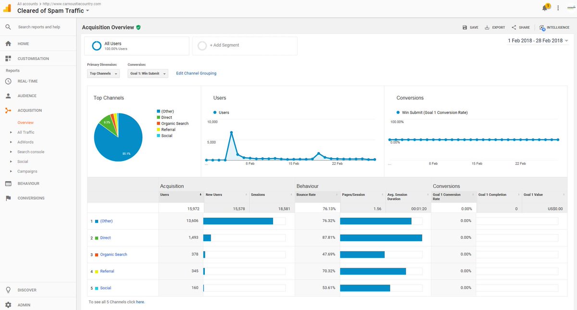Open the Top Channels primary dimension dropdown
This screenshot has width=577, height=310.
pyautogui.click(x=103, y=74)
